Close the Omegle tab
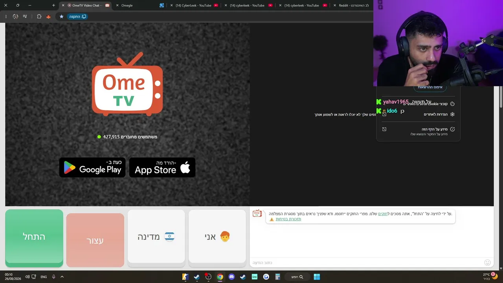503x283 pixels. [117, 6]
